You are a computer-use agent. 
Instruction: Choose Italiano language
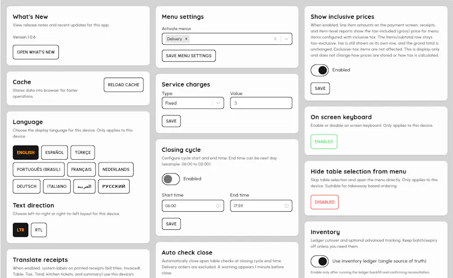[57, 186]
